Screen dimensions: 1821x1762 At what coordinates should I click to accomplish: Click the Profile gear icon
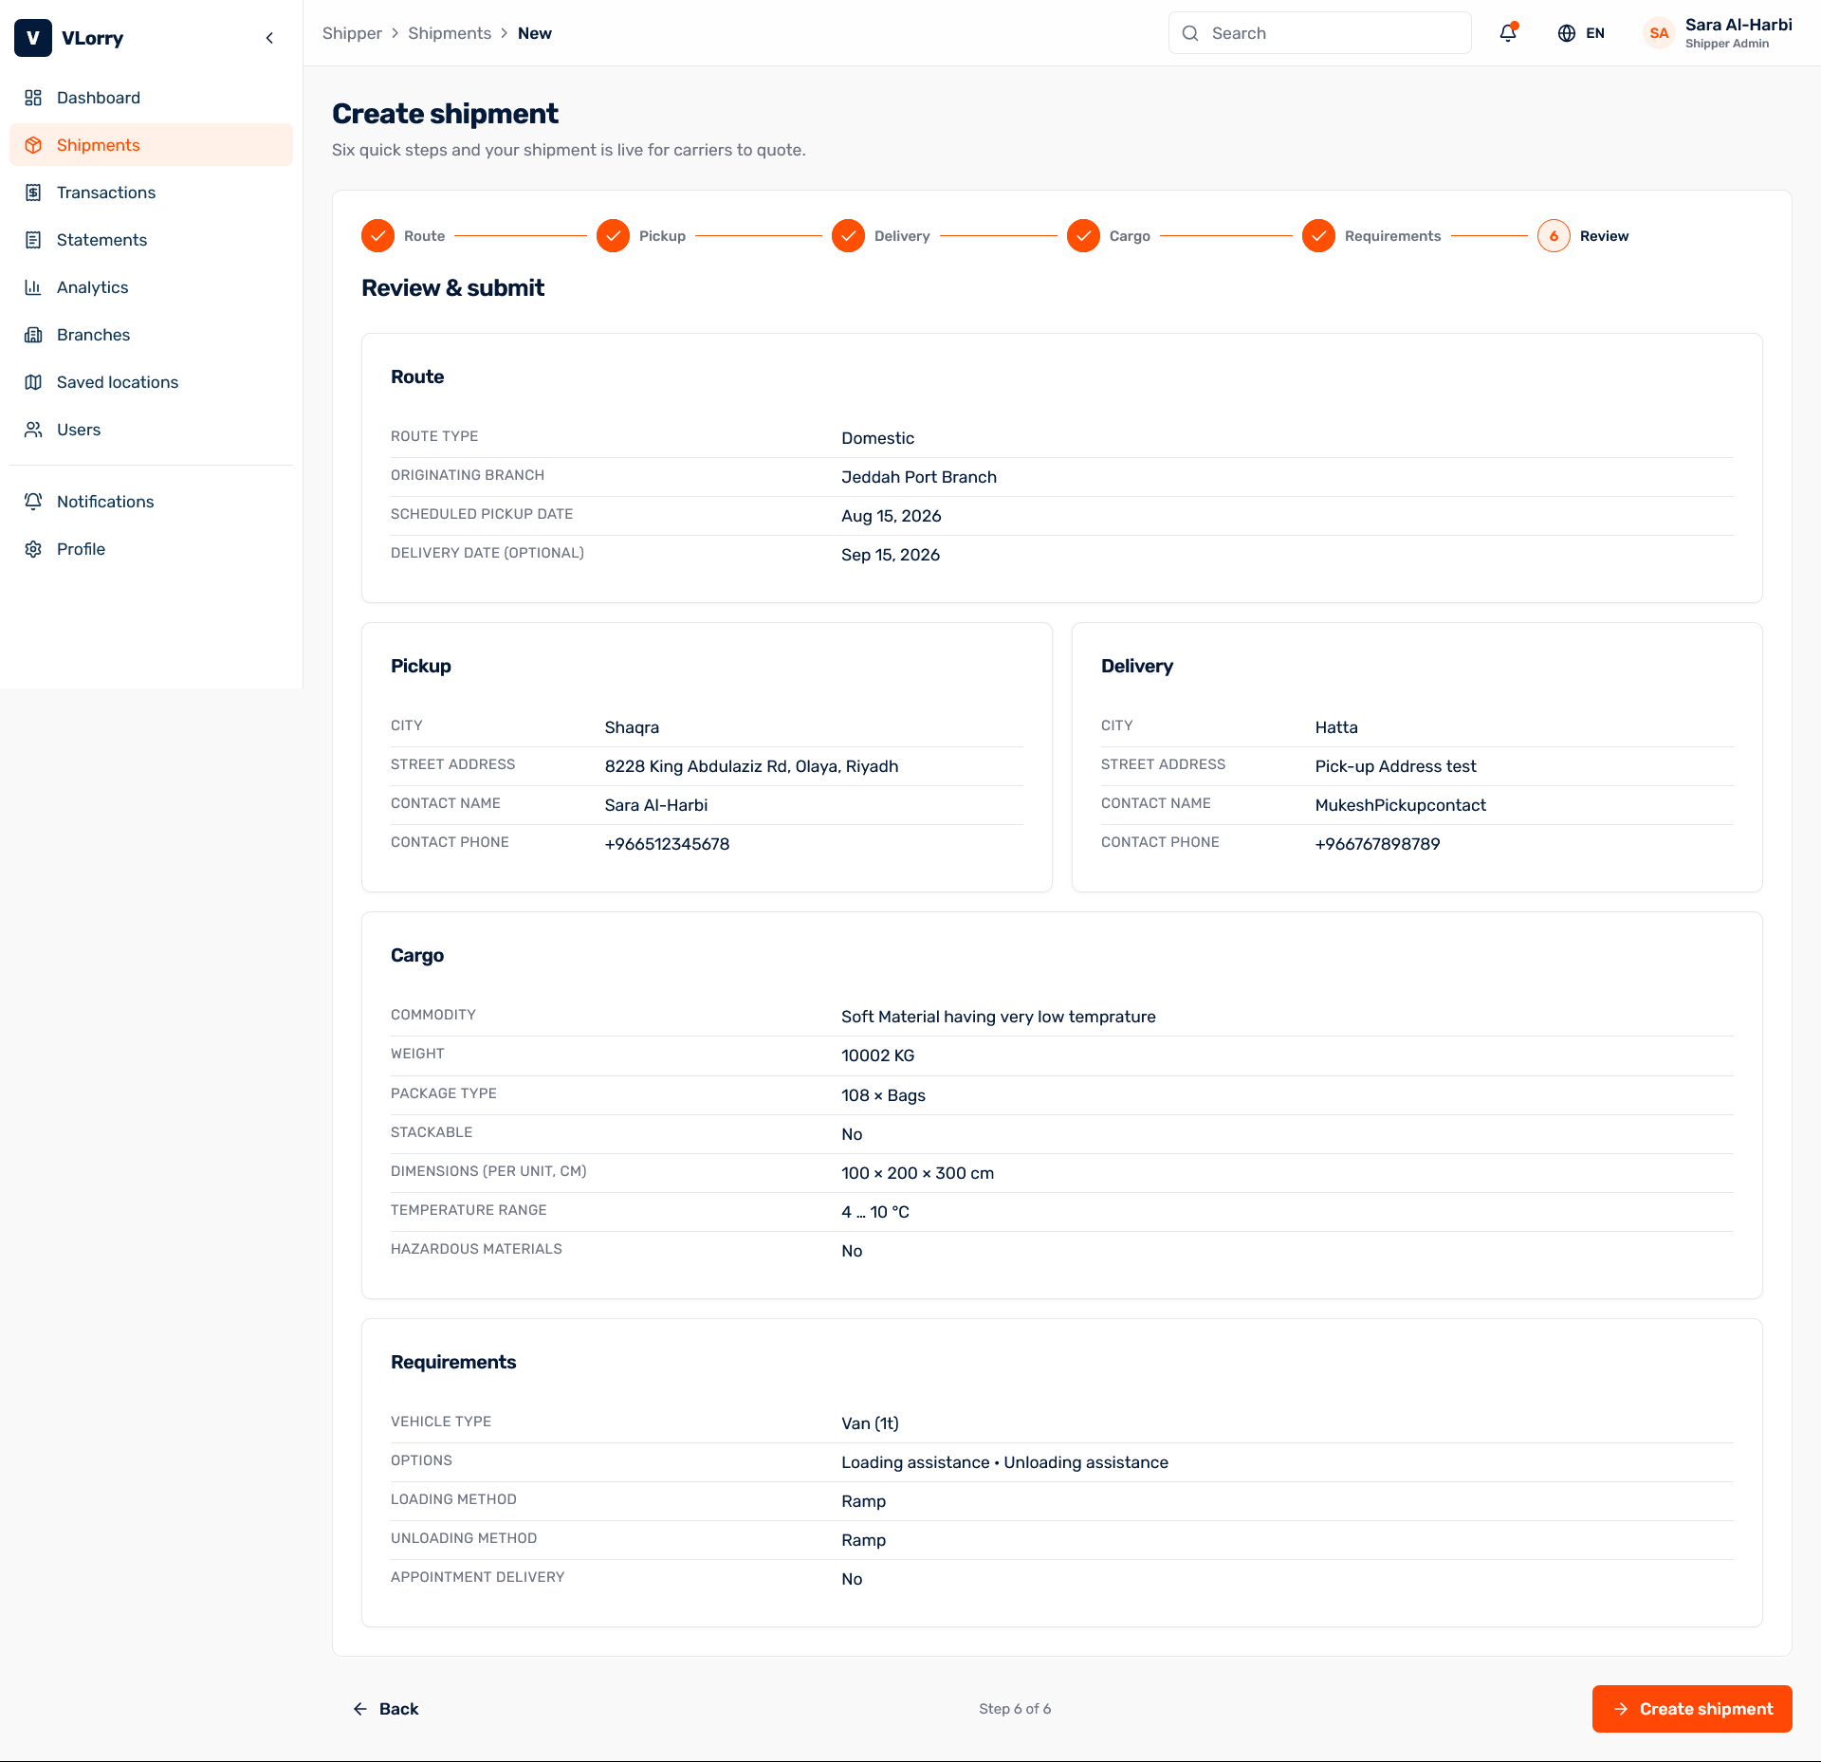[x=33, y=549]
